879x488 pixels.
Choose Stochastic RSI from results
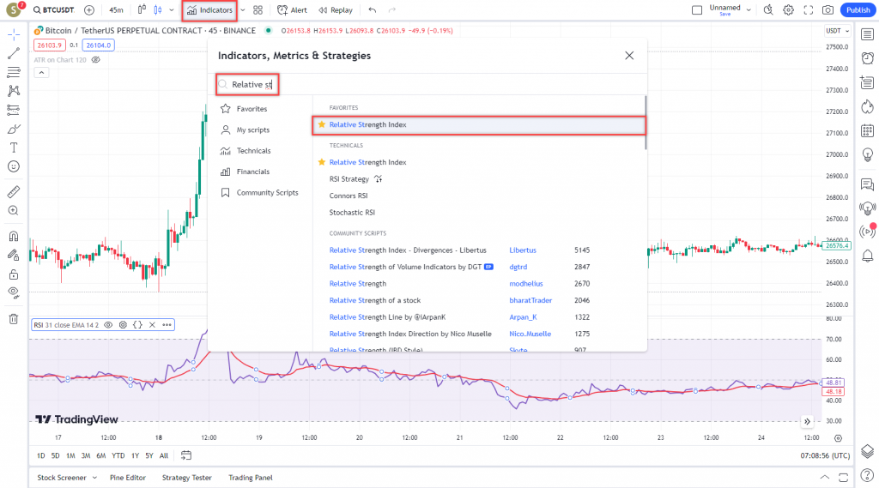(x=352, y=213)
